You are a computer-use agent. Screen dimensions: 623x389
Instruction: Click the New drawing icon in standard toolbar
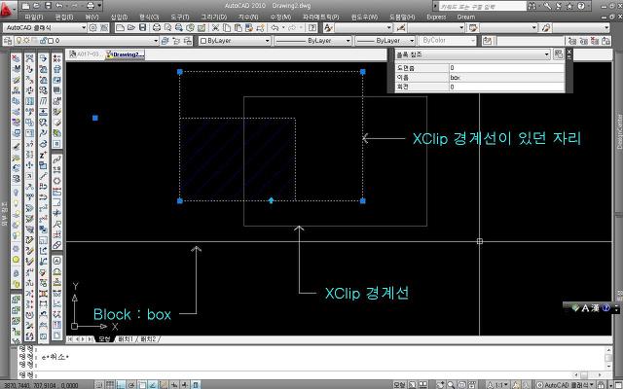click(120, 27)
